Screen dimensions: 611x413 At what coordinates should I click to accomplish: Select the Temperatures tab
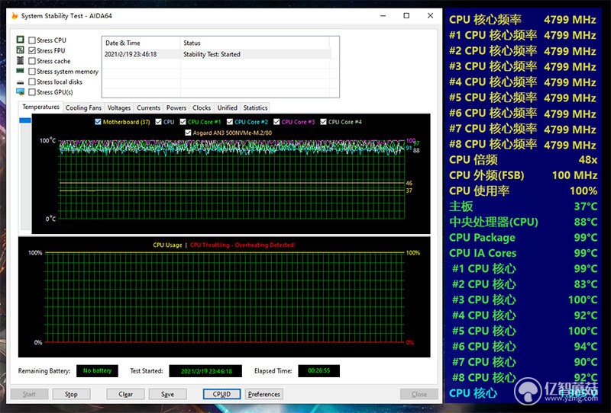pos(40,107)
